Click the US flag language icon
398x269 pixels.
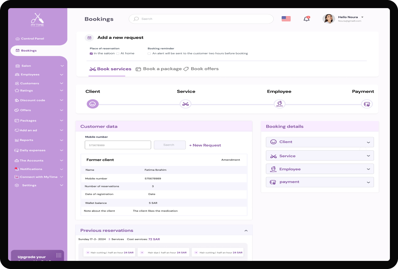click(x=286, y=19)
